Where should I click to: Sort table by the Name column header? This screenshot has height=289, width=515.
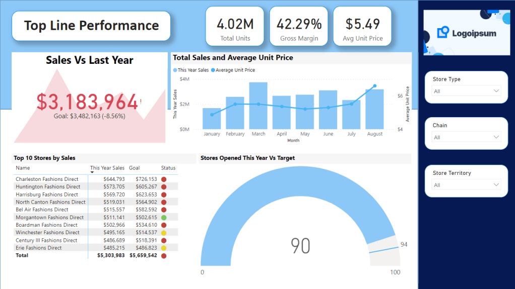pyautogui.click(x=23, y=168)
